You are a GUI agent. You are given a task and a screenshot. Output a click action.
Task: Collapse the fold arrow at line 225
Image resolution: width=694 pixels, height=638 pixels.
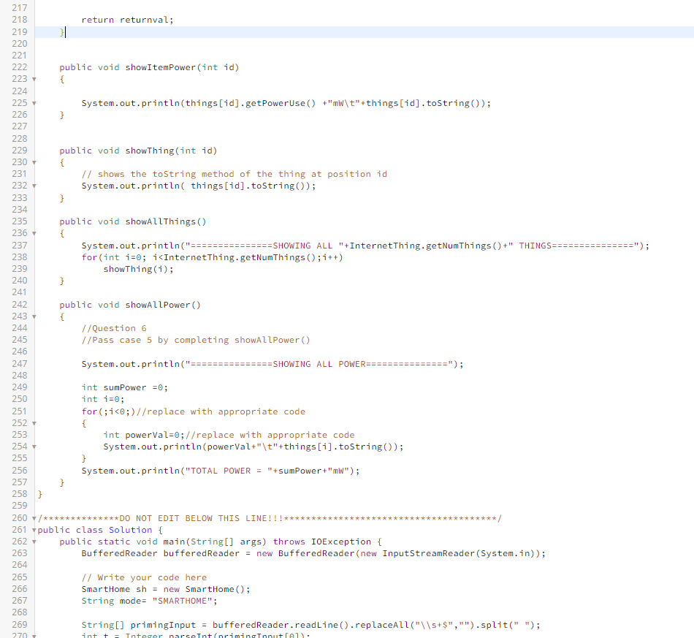tap(34, 103)
